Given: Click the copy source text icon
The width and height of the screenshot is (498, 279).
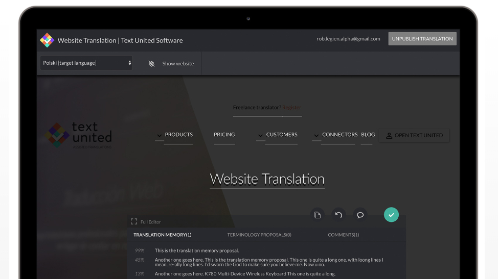Looking at the screenshot, I should click(x=318, y=215).
